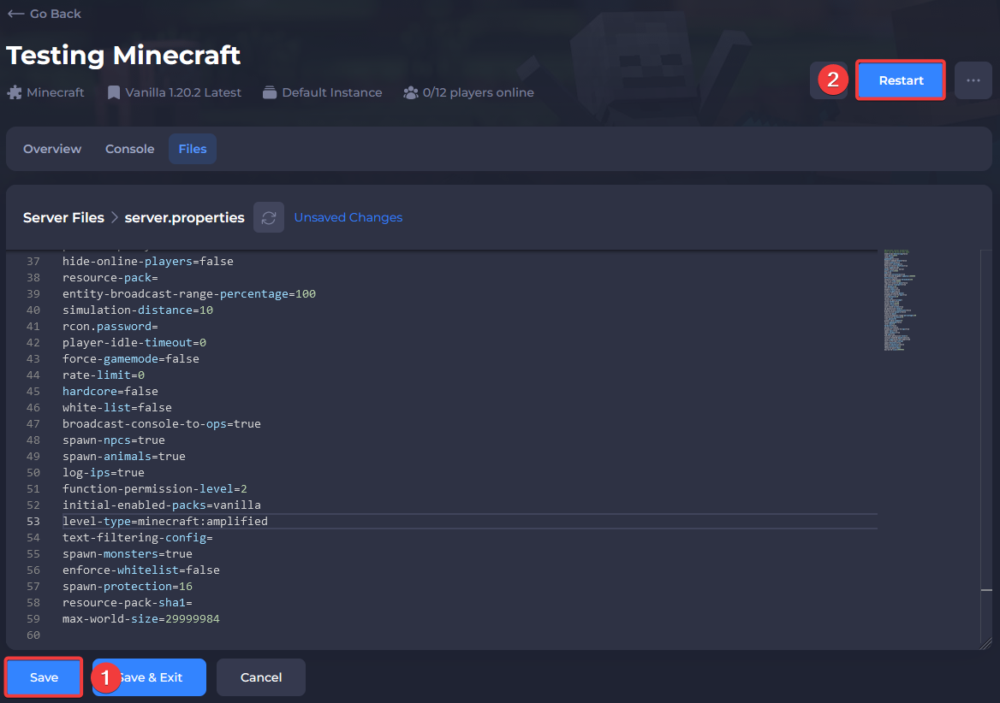The width and height of the screenshot is (1000, 703).
Task: Click the Go Back arrow icon
Action: click(x=15, y=14)
